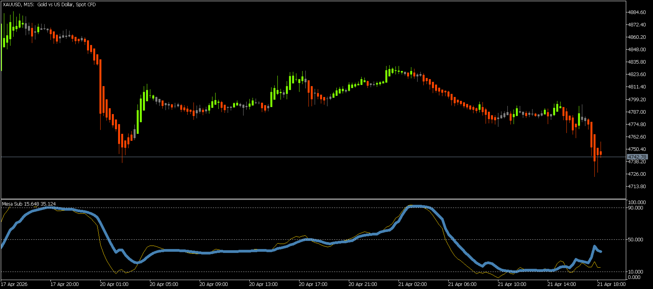Select the 10.000 indicator level label

[x=636, y=272]
